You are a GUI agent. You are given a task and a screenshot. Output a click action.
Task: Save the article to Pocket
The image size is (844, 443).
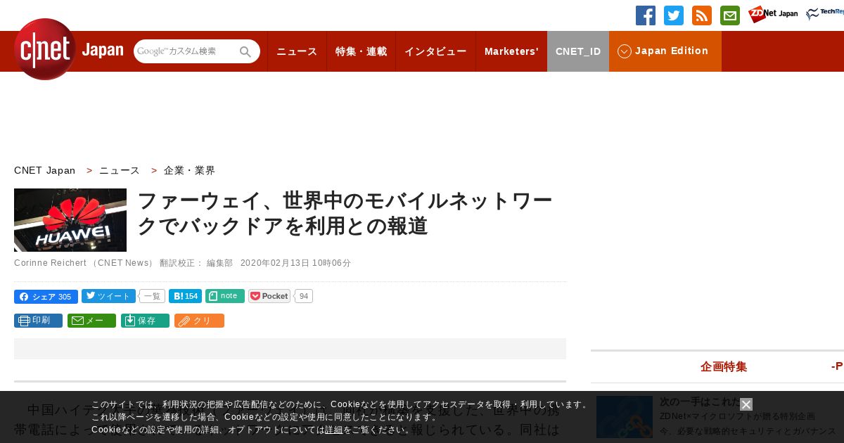269,296
